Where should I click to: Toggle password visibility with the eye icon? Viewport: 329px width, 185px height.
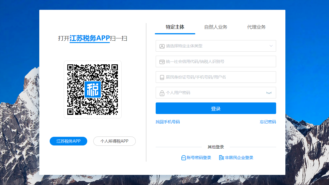(269, 93)
